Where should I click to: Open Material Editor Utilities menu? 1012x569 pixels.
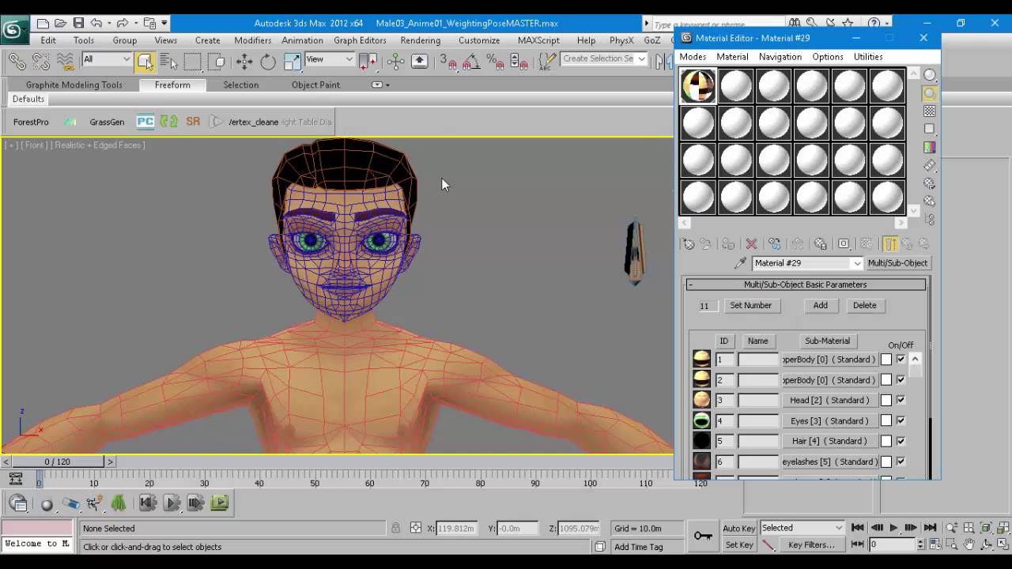coord(867,57)
